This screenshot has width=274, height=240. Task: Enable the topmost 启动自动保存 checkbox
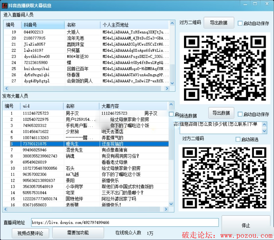point(240,23)
